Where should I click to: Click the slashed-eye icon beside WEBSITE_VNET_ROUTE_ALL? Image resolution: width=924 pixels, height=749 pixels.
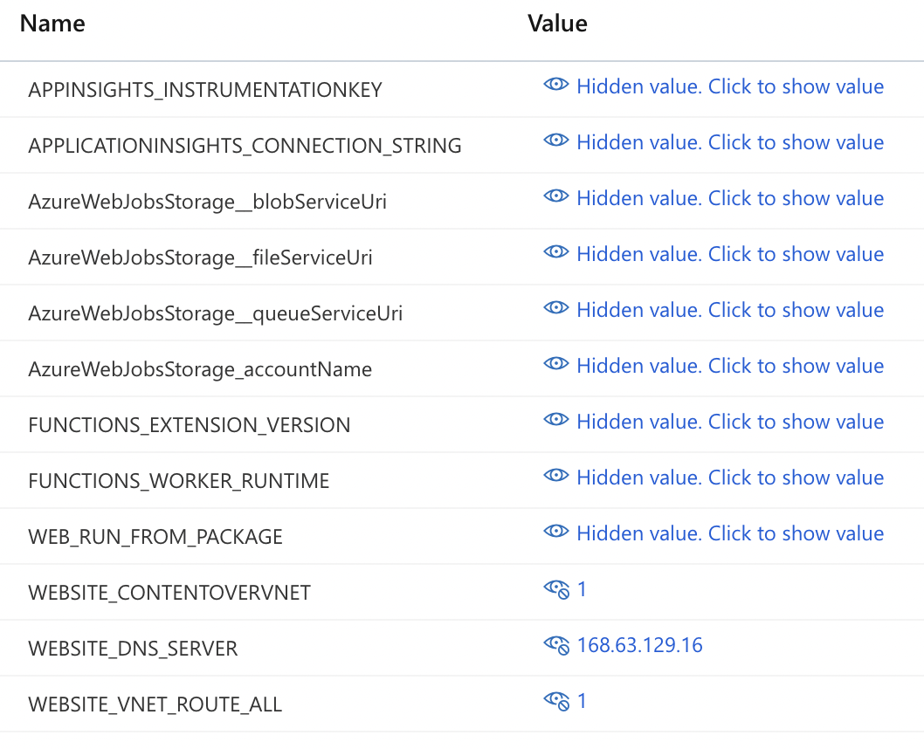point(558,700)
